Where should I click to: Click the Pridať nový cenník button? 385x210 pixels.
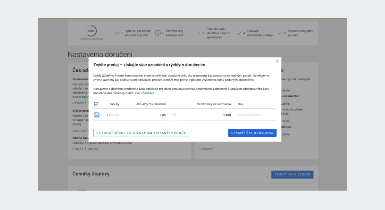click(x=292, y=174)
